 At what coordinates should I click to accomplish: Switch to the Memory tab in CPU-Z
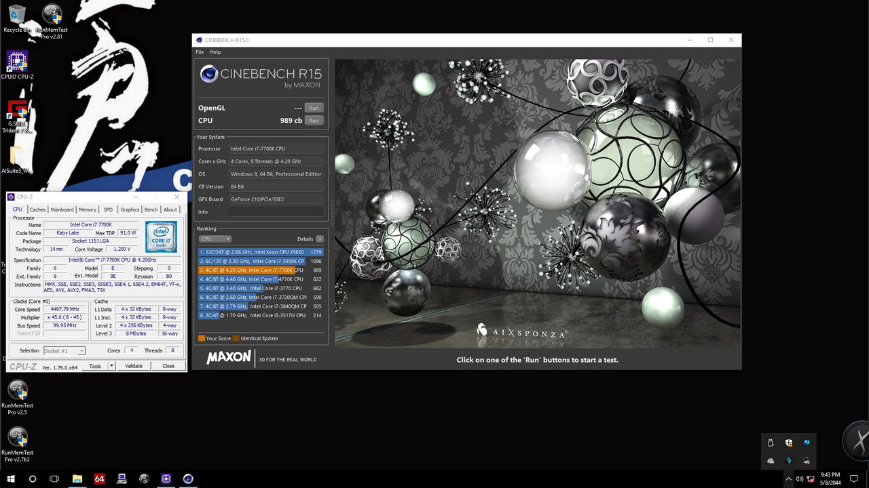tap(87, 209)
